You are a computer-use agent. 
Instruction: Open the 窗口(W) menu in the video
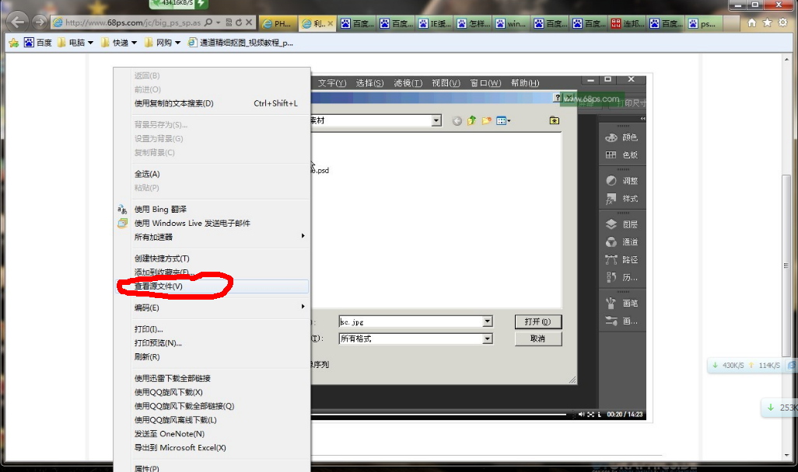tap(485, 83)
